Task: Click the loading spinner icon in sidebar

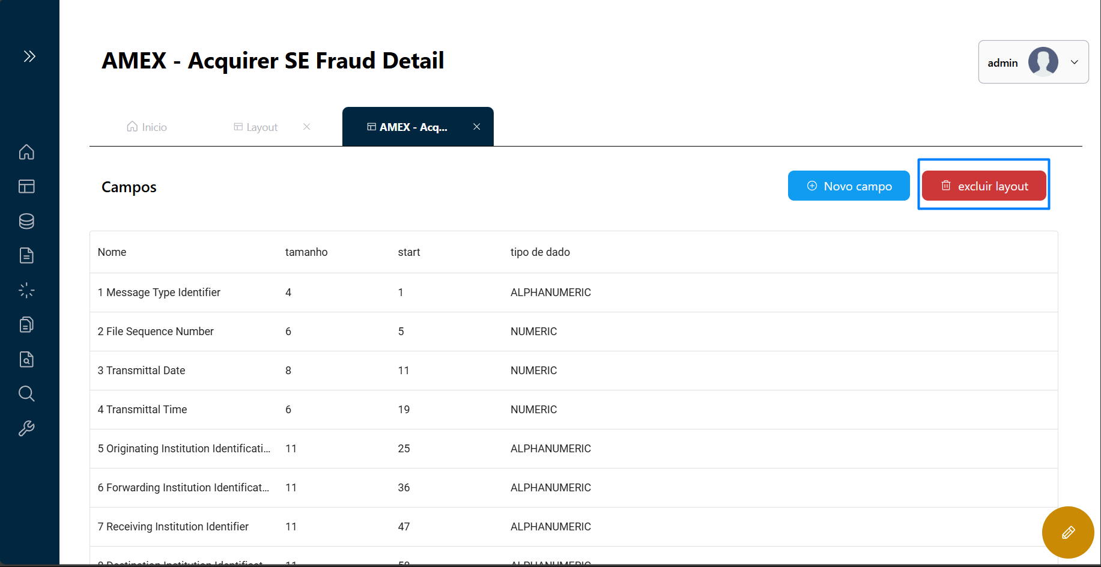Action: [x=26, y=291]
